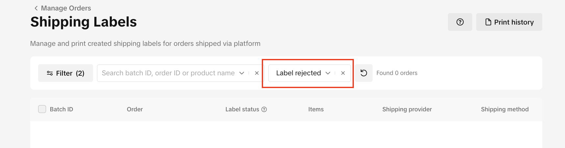Click the Found 0 orders text
565x148 pixels.
click(x=397, y=73)
